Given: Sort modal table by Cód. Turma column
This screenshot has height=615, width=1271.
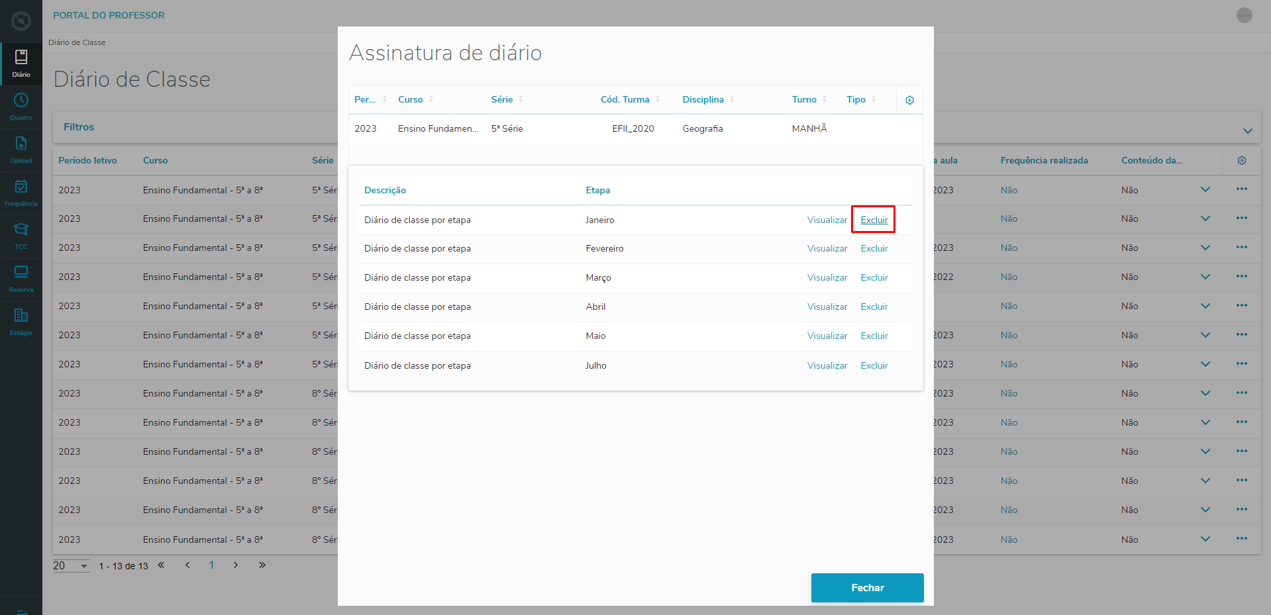Looking at the screenshot, I should click(631, 99).
